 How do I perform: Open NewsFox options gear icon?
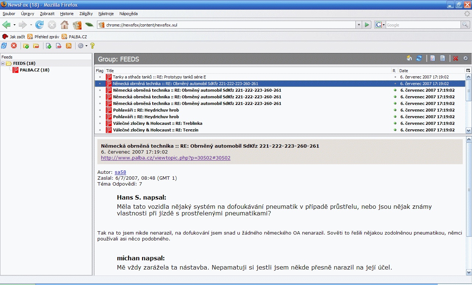click(x=81, y=46)
